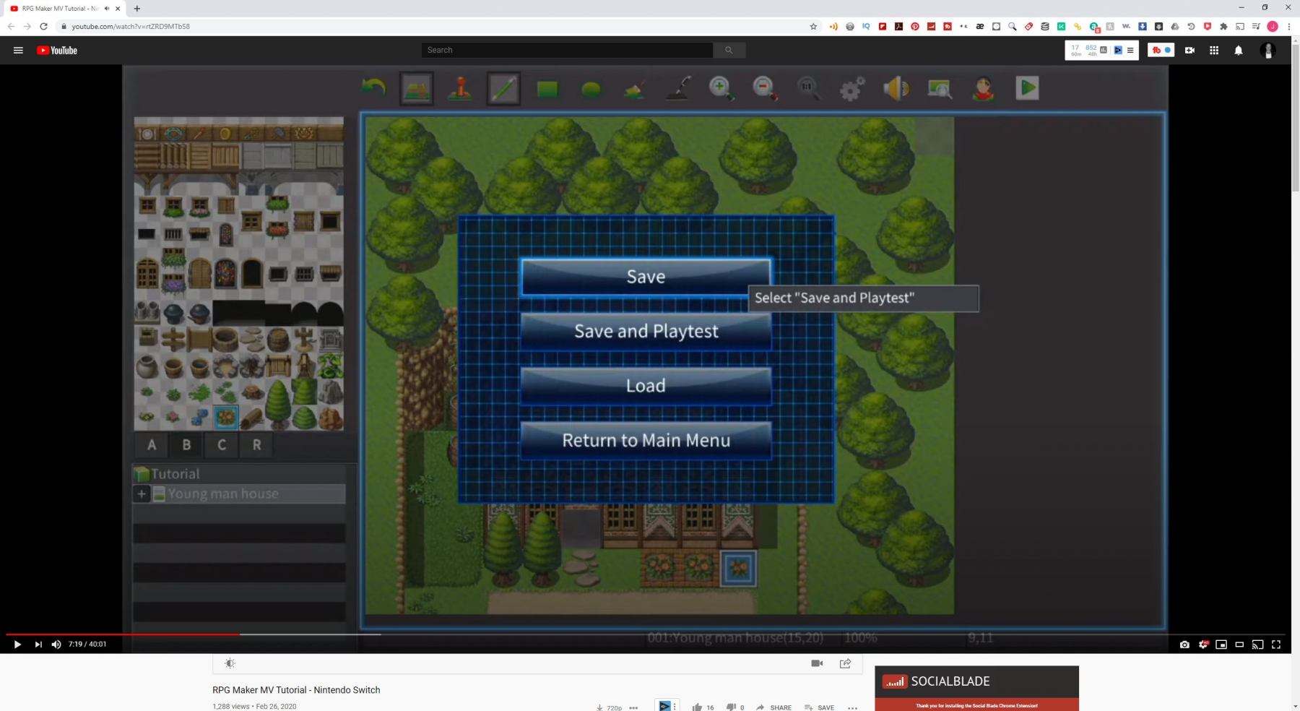The height and width of the screenshot is (711, 1300).
Task: Open the event search icon
Action: coord(940,88)
